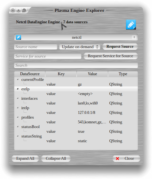This screenshot has height=179, width=152.
Task: Click the small pencil icon in the netctl combo box
Action: click(x=19, y=37)
